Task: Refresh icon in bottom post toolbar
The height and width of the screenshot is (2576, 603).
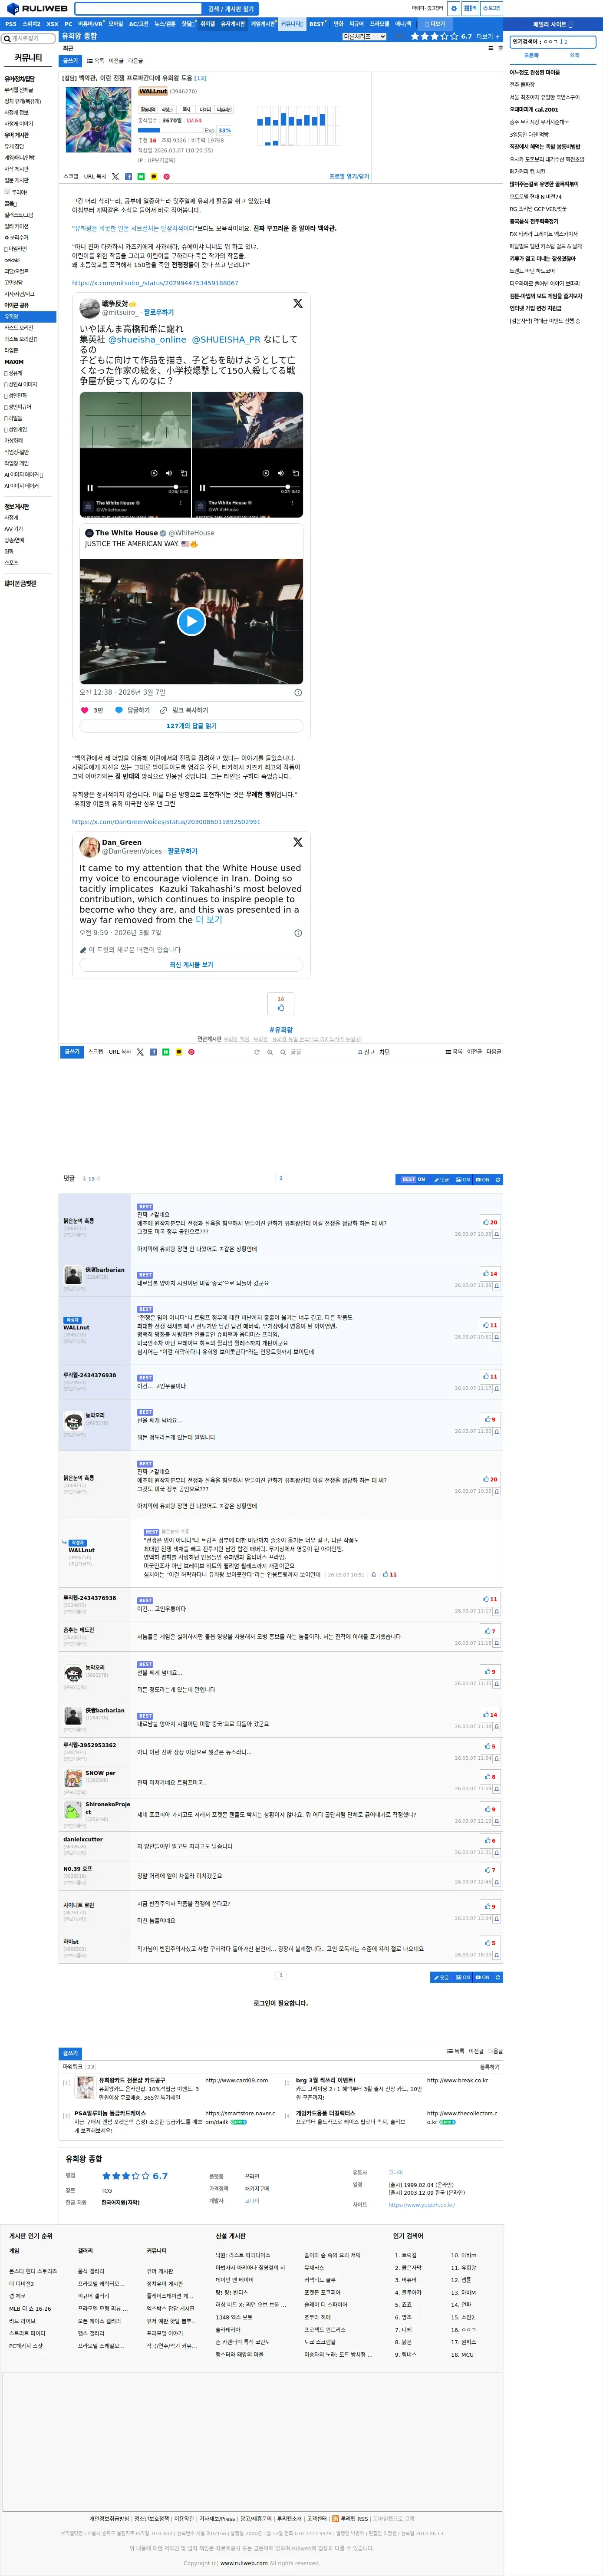Action: pos(257,1052)
